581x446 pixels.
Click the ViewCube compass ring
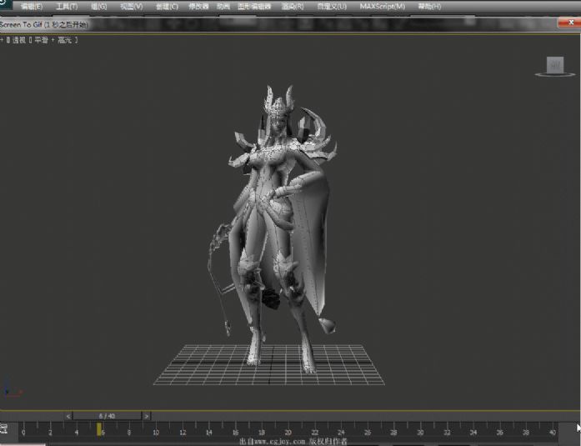point(554,75)
